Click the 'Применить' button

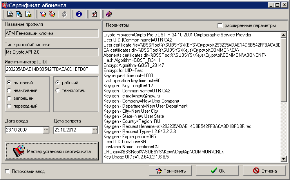[x=170, y=171]
